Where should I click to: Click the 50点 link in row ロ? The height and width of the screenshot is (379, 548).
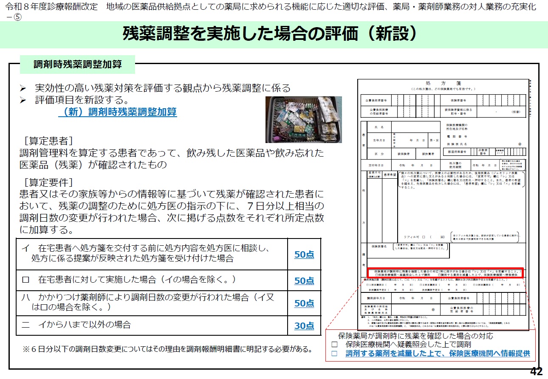[x=304, y=281]
